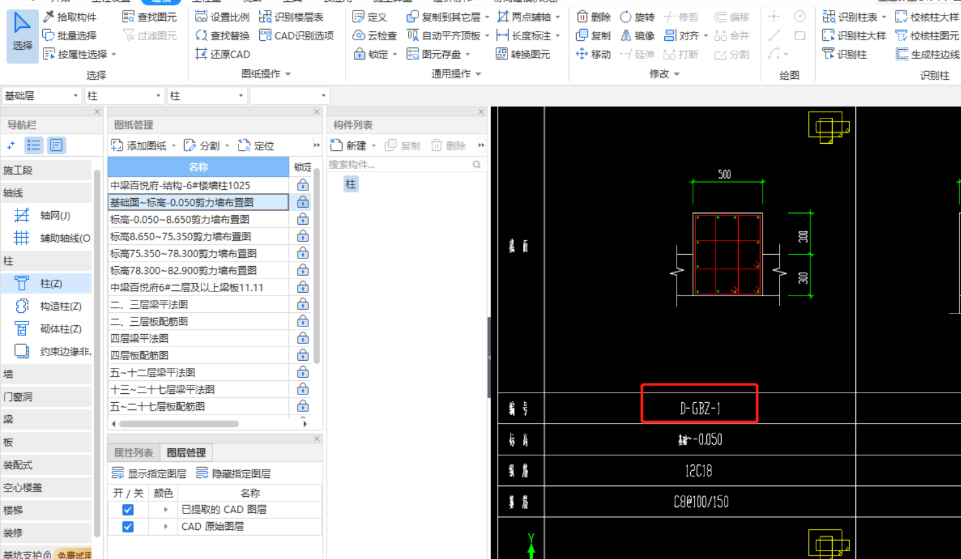Open the empty fourth selector dropdown
The height and width of the screenshot is (559, 961).
point(289,96)
